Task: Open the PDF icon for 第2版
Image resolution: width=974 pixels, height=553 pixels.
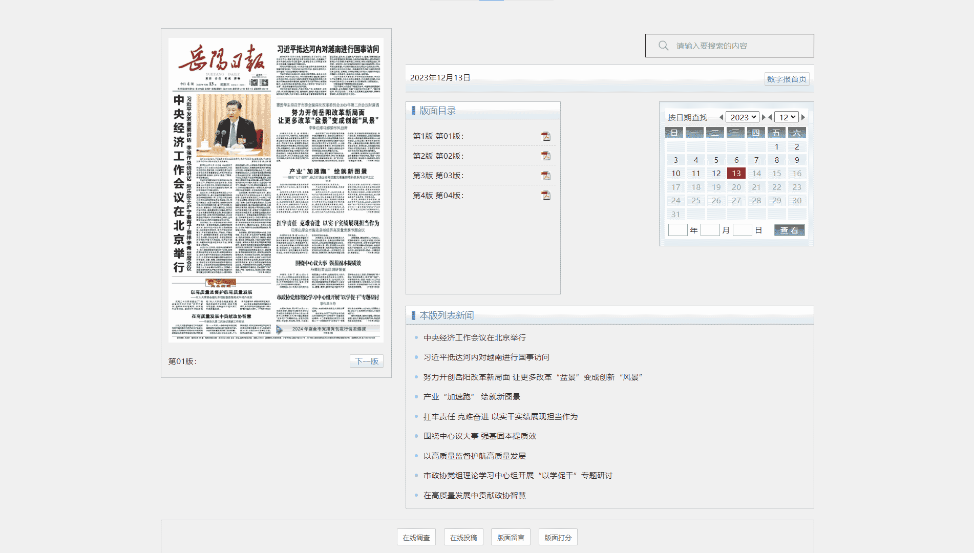Action: [546, 156]
